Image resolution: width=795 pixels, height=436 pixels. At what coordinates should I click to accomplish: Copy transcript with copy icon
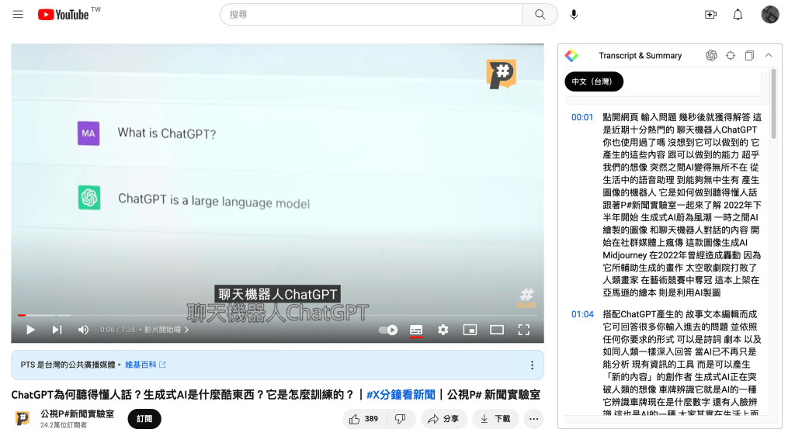pos(749,56)
